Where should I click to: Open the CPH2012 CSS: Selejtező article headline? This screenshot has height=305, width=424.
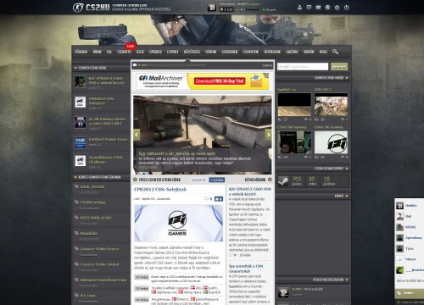pos(160,189)
